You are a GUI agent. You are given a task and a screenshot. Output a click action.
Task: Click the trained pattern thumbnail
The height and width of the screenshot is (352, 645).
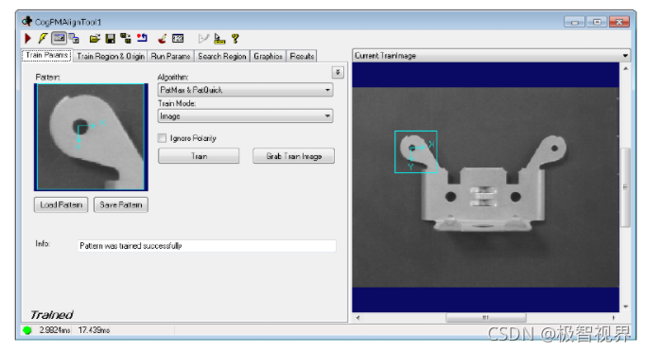coord(91,137)
